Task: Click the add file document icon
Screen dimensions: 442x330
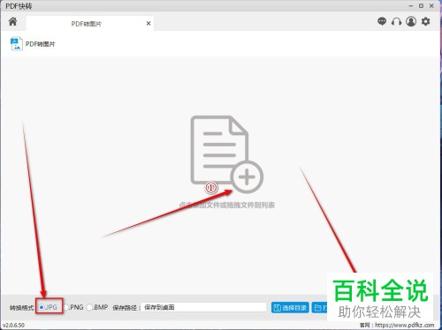Action: point(226,154)
